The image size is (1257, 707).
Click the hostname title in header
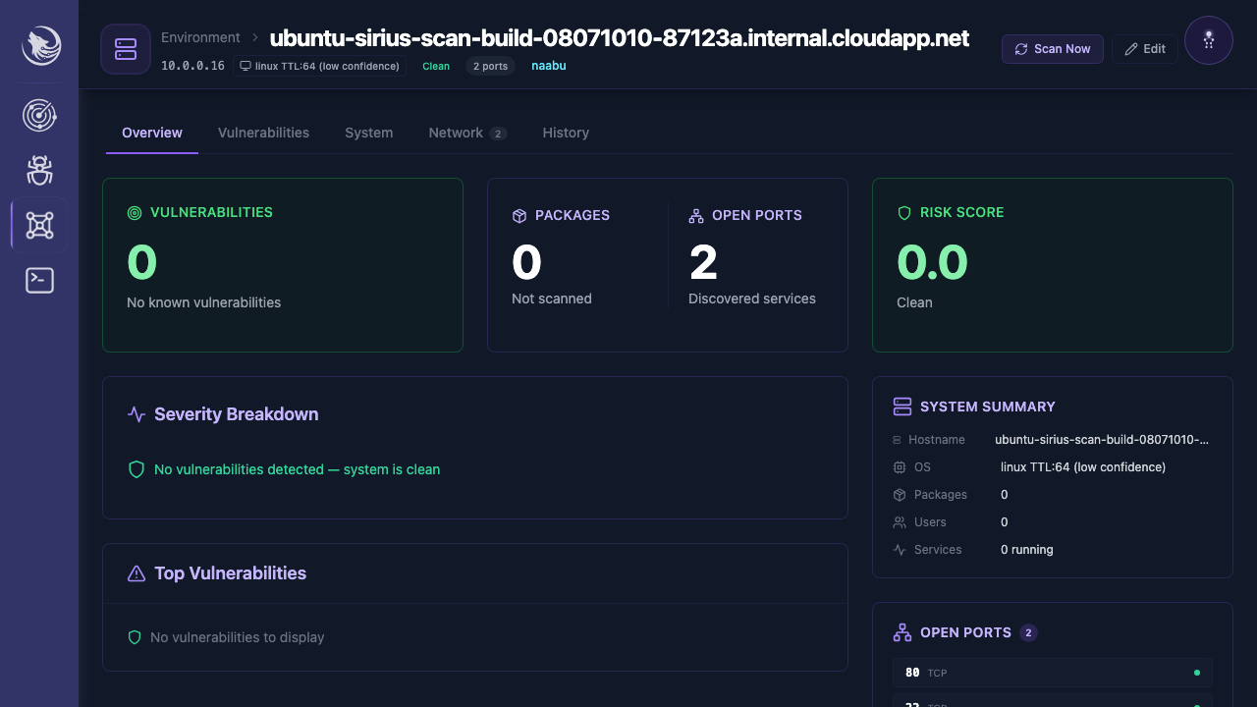(619, 38)
